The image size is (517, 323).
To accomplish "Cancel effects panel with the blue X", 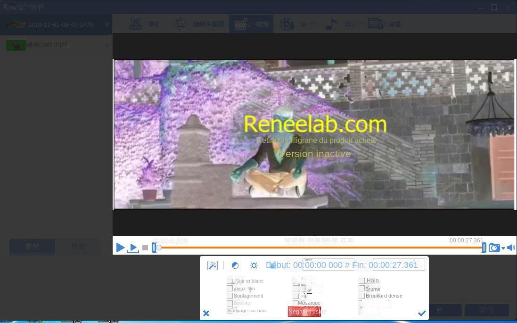I will pyautogui.click(x=206, y=313).
